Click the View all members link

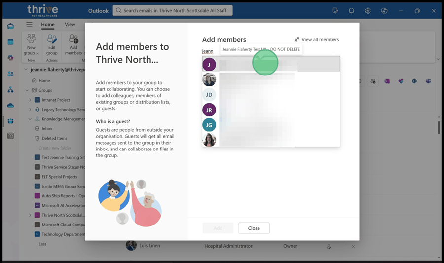(317, 39)
